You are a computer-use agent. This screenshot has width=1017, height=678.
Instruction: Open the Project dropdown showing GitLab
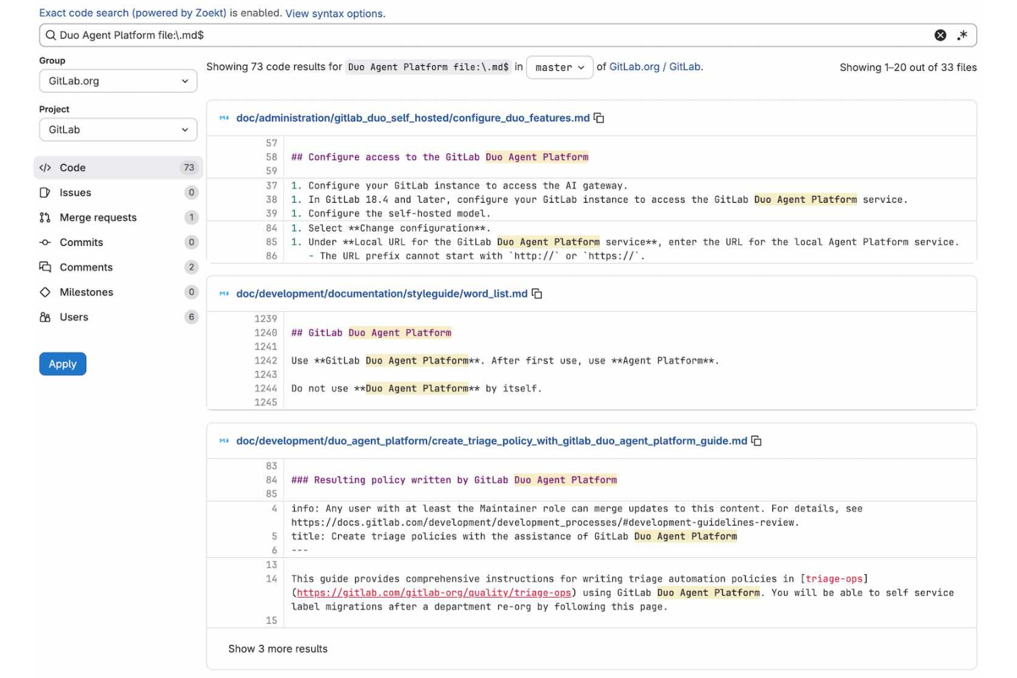click(118, 129)
